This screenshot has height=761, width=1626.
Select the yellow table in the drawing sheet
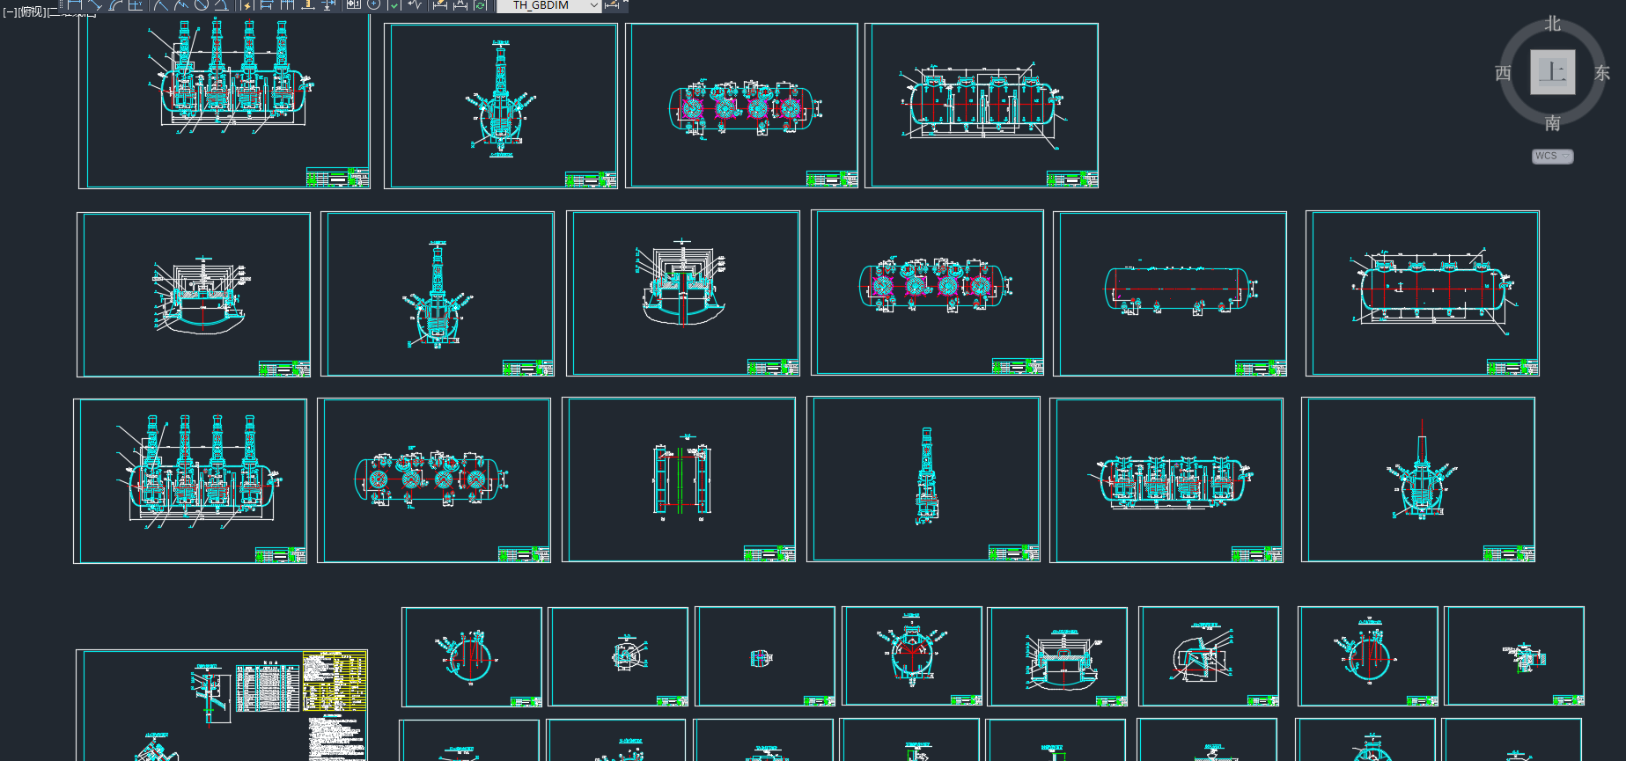point(335,681)
